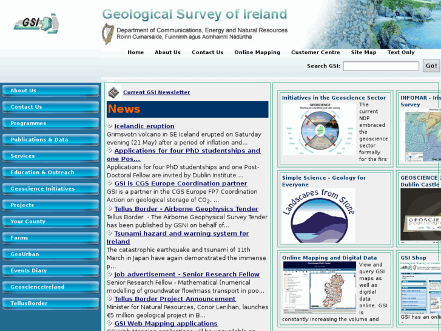Open the Icelandic eruption news link
441x331 pixels.
(x=144, y=126)
